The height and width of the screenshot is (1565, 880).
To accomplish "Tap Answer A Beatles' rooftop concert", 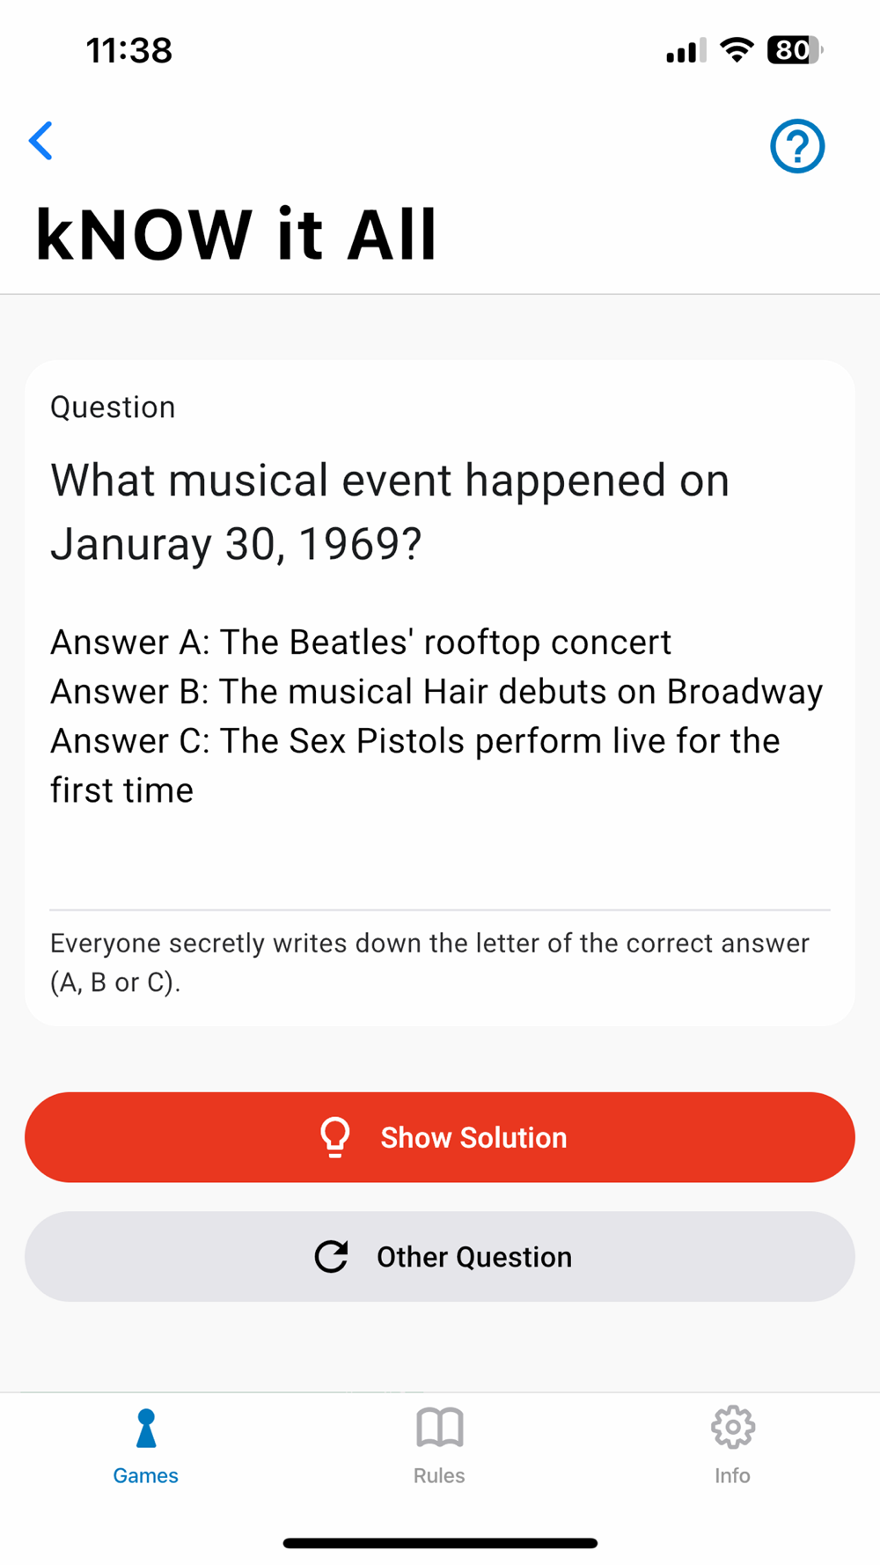I will coord(361,643).
